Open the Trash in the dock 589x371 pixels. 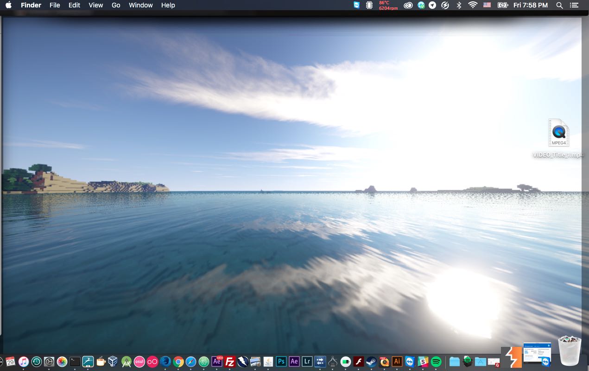click(x=570, y=352)
